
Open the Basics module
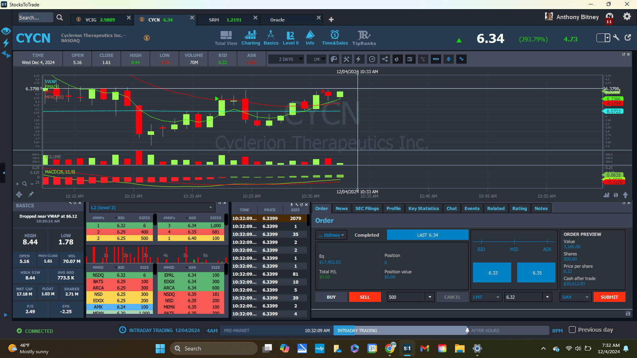coord(271,38)
